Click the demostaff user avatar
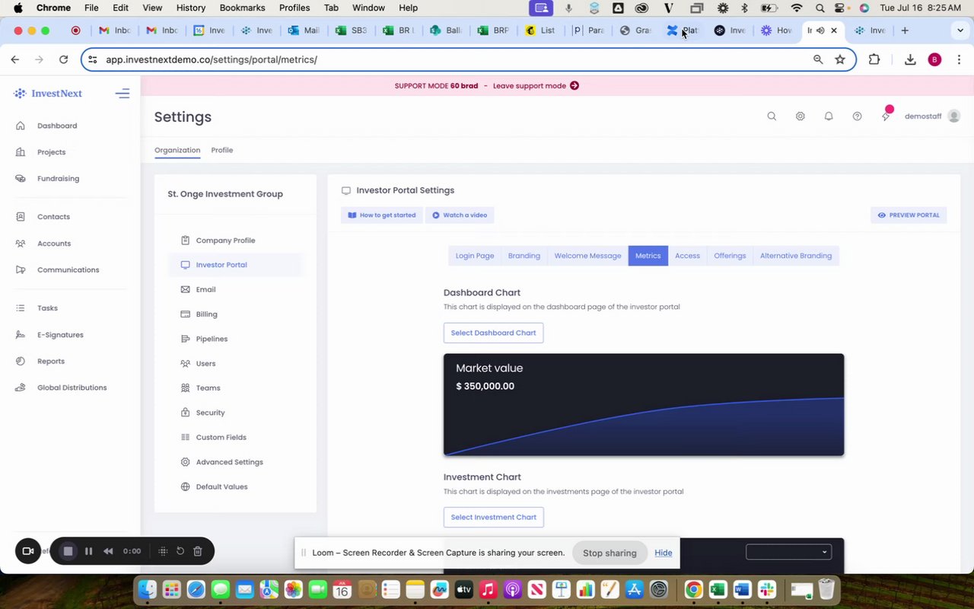The width and height of the screenshot is (974, 609). (954, 116)
